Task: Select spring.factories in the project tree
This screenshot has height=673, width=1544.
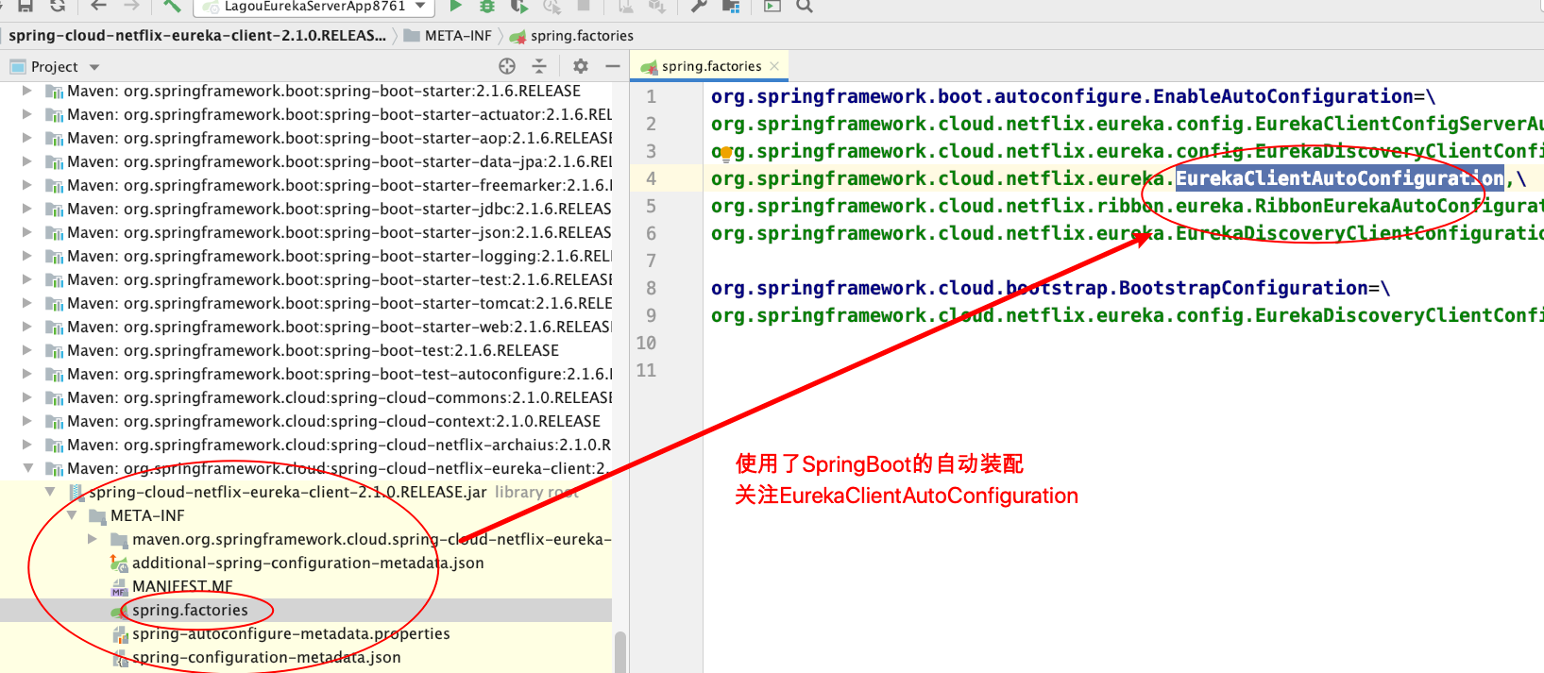Action: (x=190, y=610)
